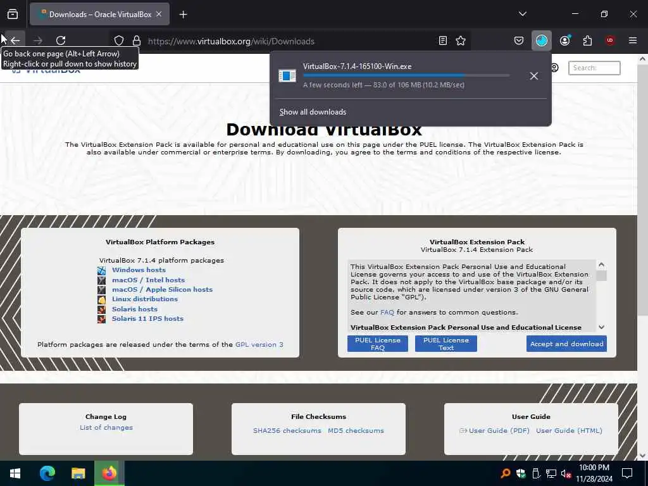The height and width of the screenshot is (486, 648).
Task: Click the magnifier search tray icon
Action: 505,473
